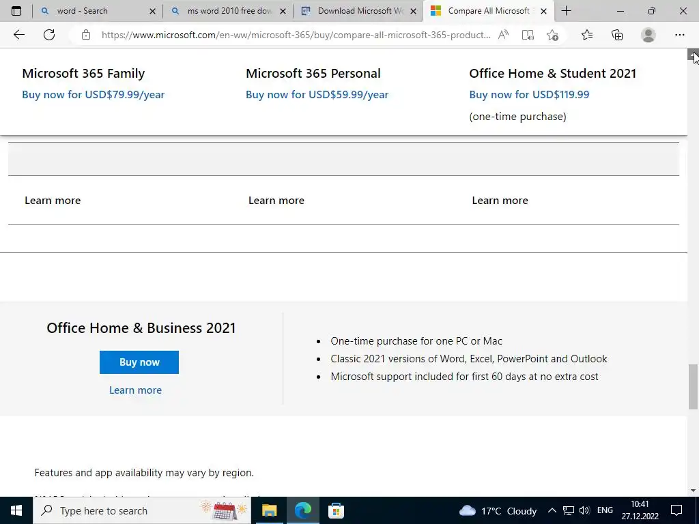
Task: Close the 'word - Search' tab
Action: coord(152,11)
